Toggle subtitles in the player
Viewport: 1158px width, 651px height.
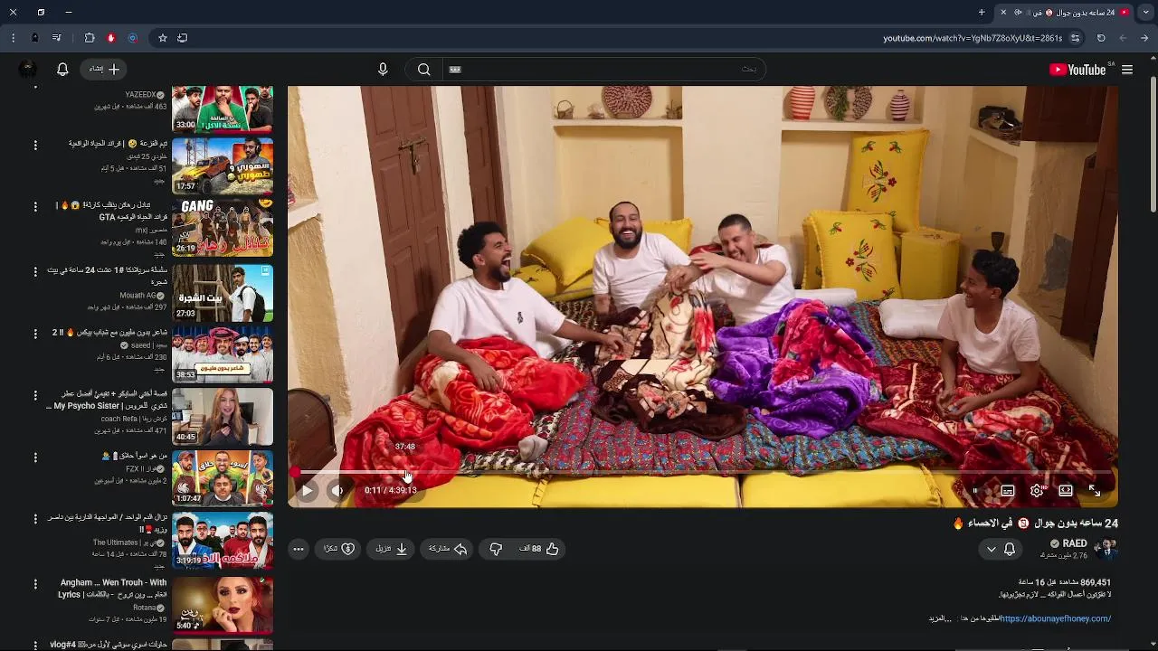pyautogui.click(x=1007, y=490)
